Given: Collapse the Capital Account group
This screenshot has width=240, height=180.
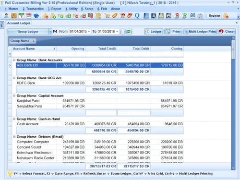Looking at the screenshot, I should (14, 96).
